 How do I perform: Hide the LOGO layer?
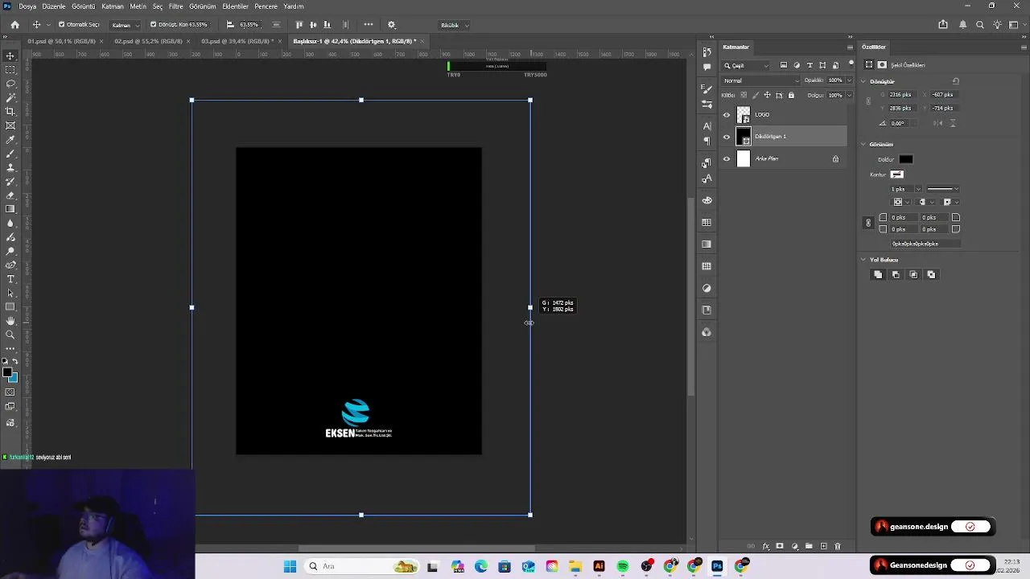pos(727,115)
